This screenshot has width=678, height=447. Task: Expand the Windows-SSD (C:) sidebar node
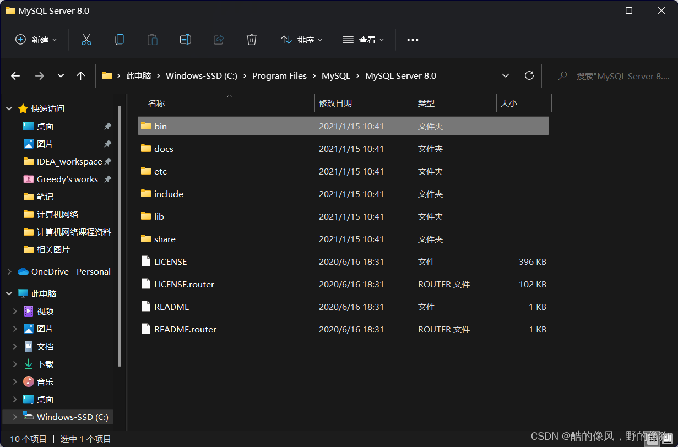(x=15, y=417)
